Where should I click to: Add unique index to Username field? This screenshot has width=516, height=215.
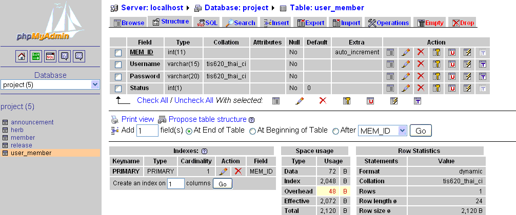[x=452, y=64]
